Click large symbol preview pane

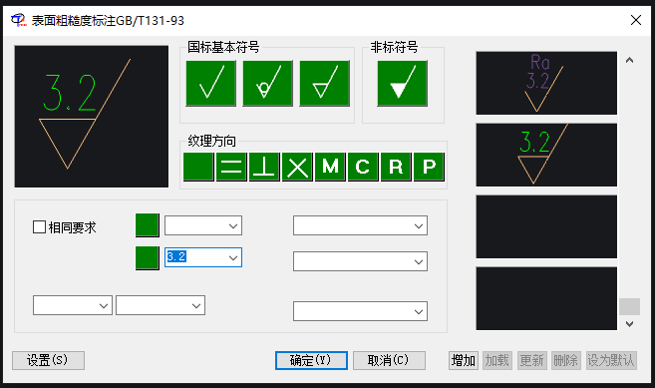[x=92, y=117]
